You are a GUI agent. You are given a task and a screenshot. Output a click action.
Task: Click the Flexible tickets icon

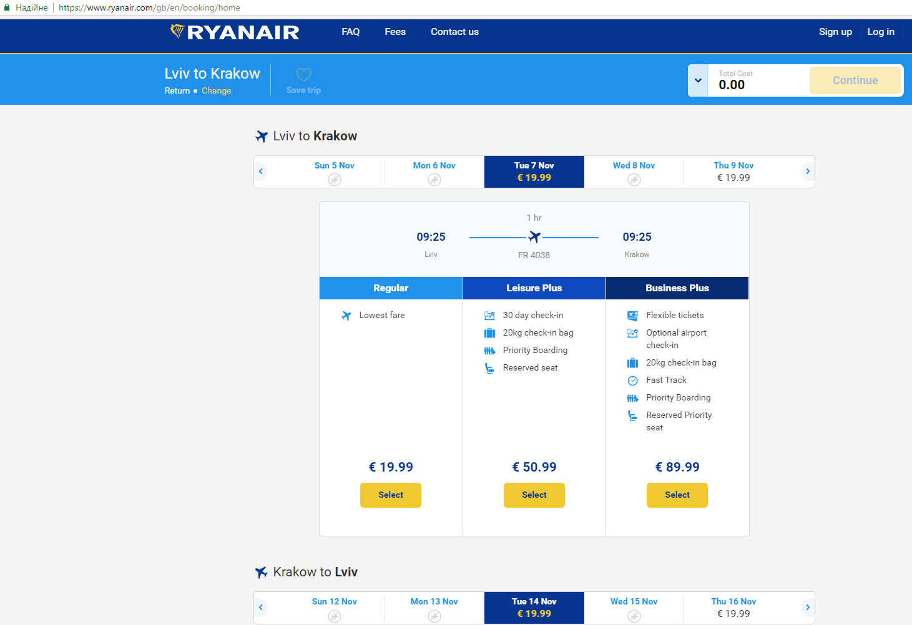point(632,316)
